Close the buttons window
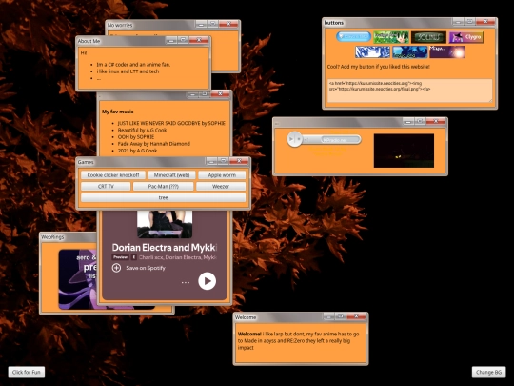This screenshot has width=514, height=386. coord(485,22)
